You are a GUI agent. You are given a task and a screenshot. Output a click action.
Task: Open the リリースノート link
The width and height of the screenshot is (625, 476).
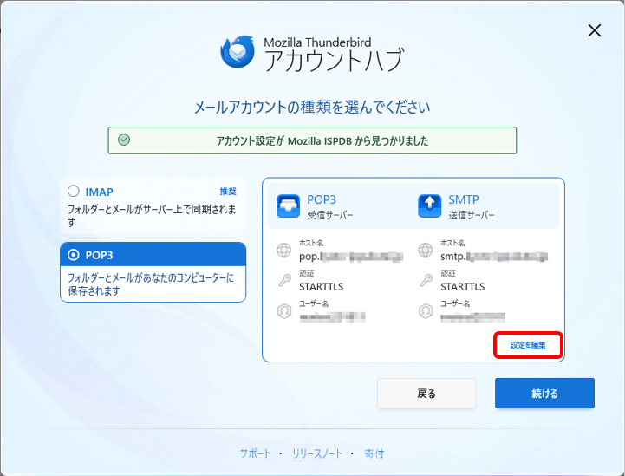[317, 453]
